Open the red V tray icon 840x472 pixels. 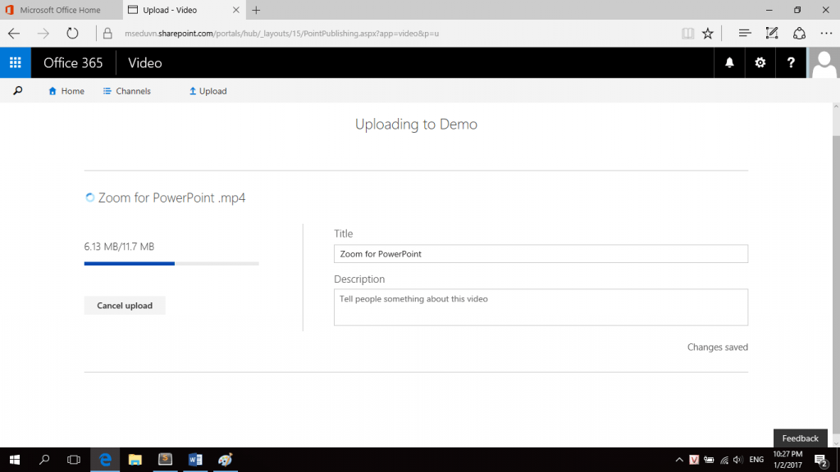pos(694,460)
